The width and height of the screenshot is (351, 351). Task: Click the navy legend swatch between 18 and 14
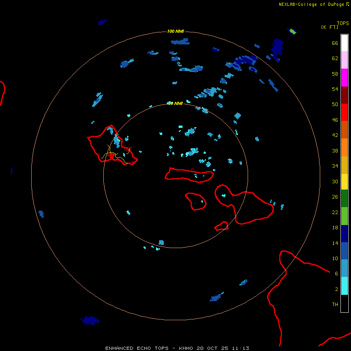click(344, 234)
